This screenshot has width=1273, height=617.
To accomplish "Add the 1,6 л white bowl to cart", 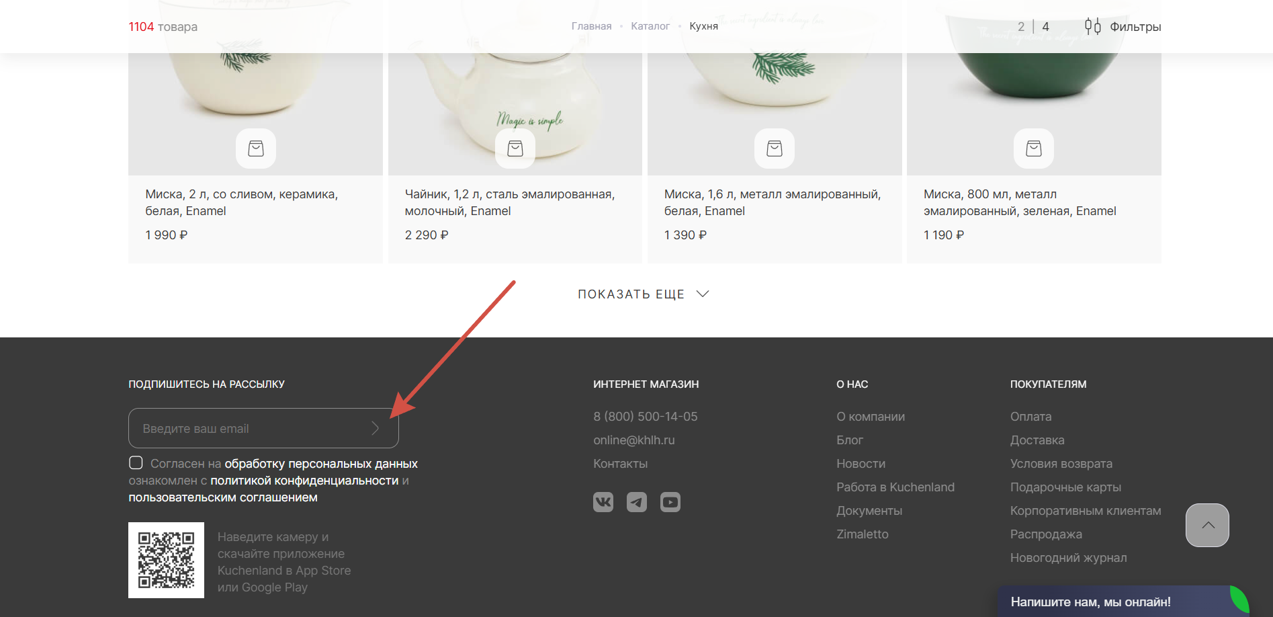I will [775, 149].
